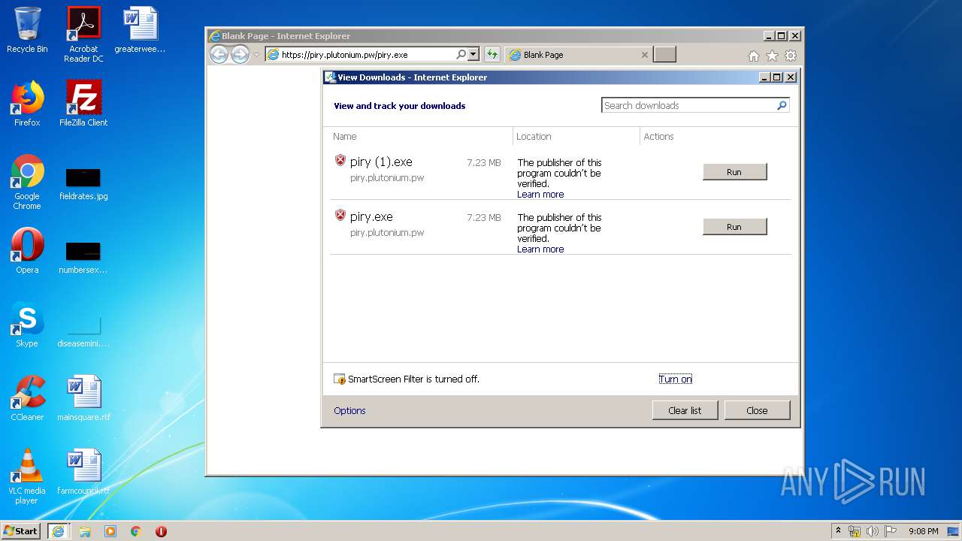Image resolution: width=962 pixels, height=541 pixels.
Task: Click Learn more for piry.exe
Action: coord(540,249)
